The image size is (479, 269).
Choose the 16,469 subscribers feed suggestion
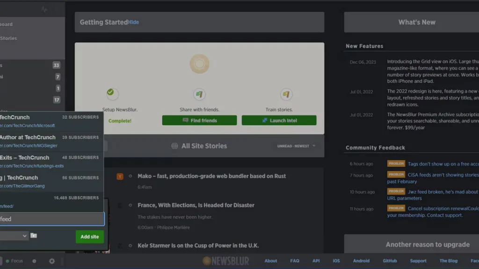(x=51, y=202)
